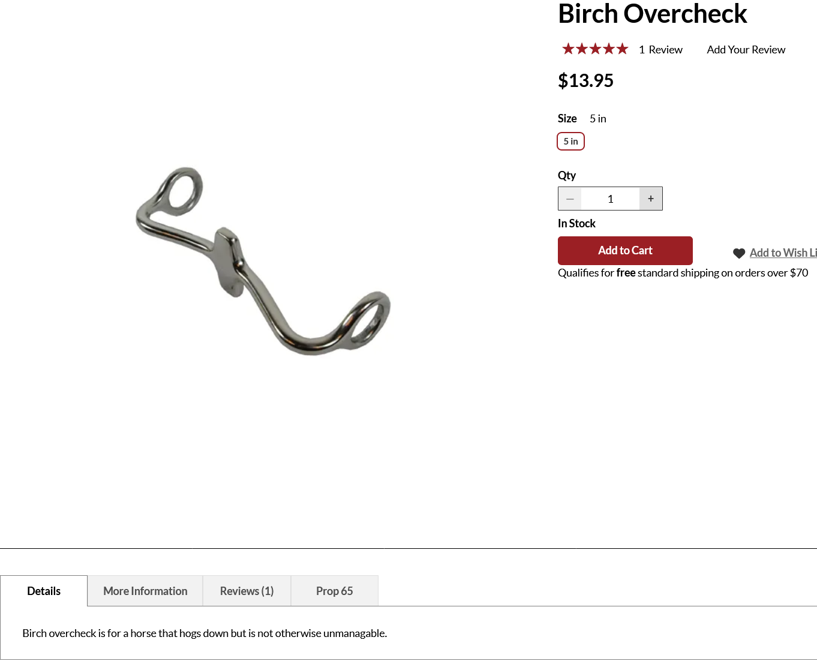The height and width of the screenshot is (661, 817).
Task: Click the $13.95 price text
Action: click(x=585, y=80)
